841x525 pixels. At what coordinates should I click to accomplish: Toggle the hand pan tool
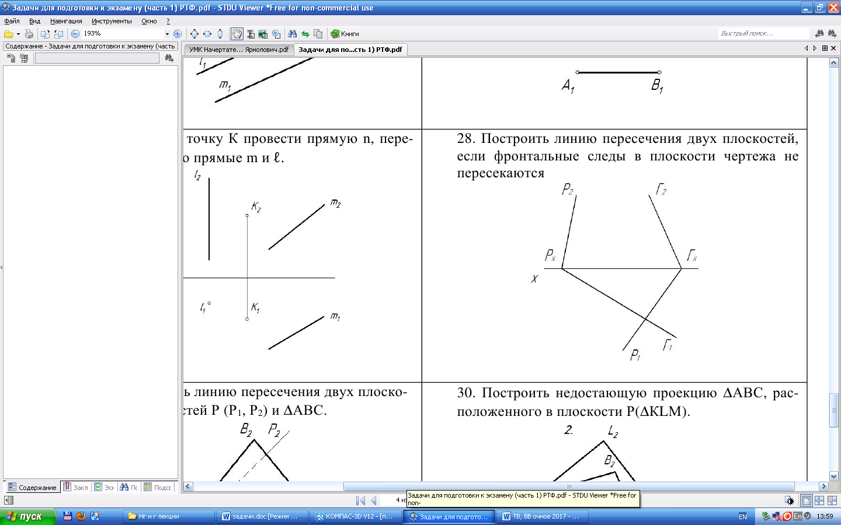[x=237, y=34]
